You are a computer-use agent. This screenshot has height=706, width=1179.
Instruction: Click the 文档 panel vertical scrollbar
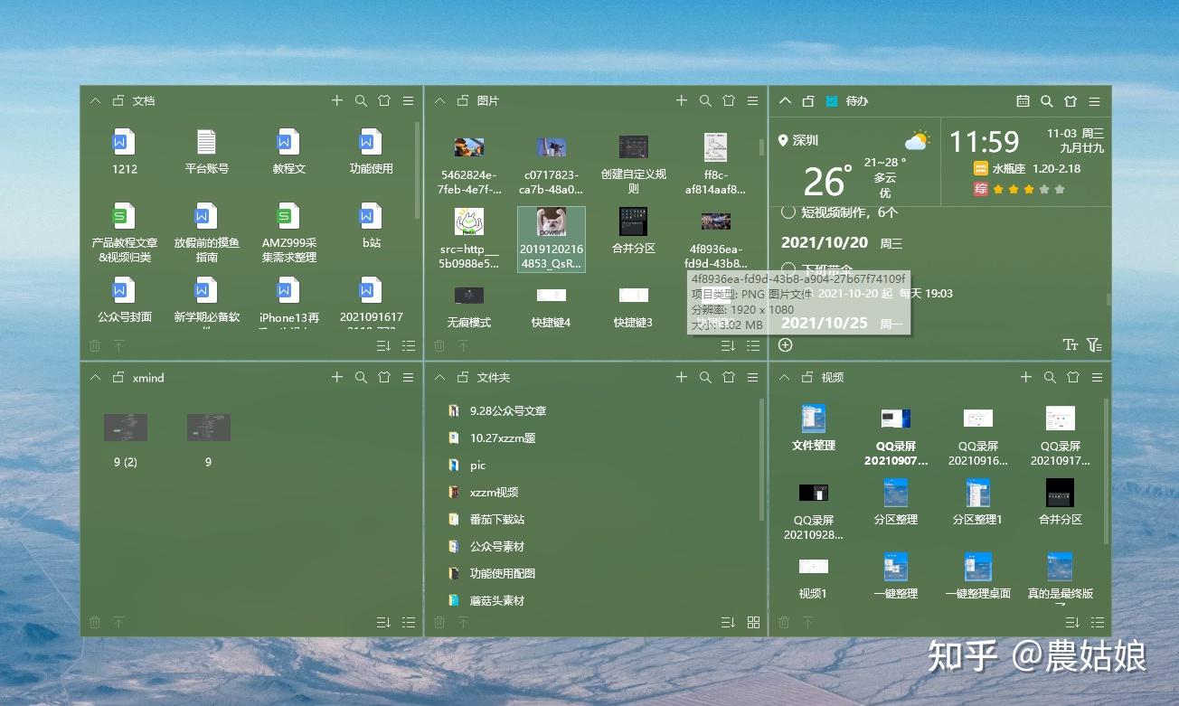(x=417, y=170)
